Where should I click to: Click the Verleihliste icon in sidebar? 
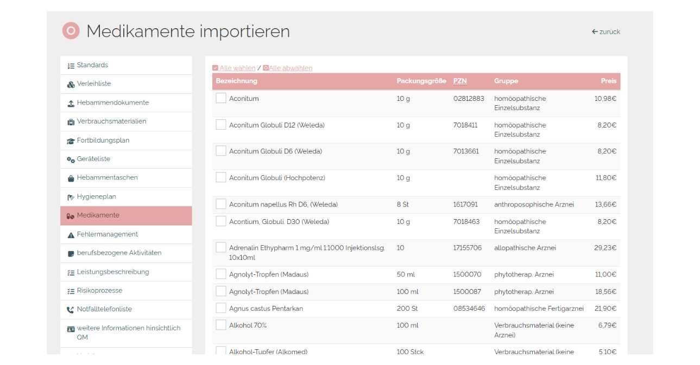[71, 84]
